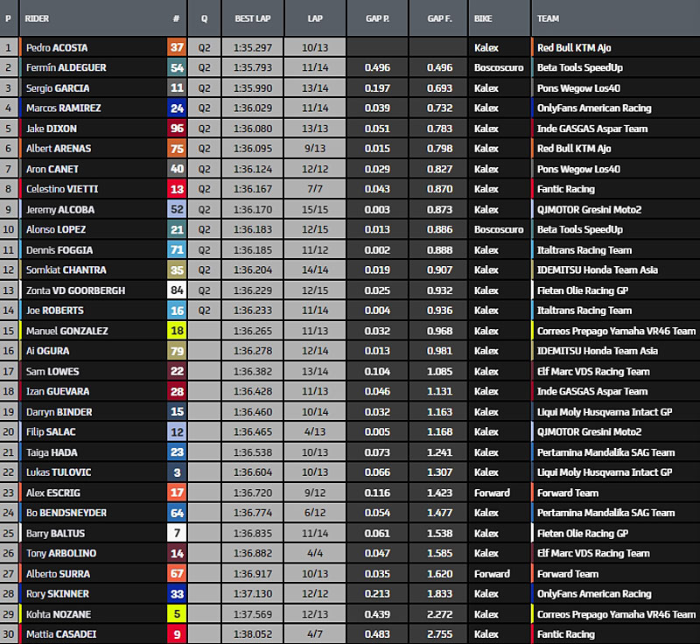Select the yellow number 18 badge
Screen dimensions: 700x644
point(177,332)
